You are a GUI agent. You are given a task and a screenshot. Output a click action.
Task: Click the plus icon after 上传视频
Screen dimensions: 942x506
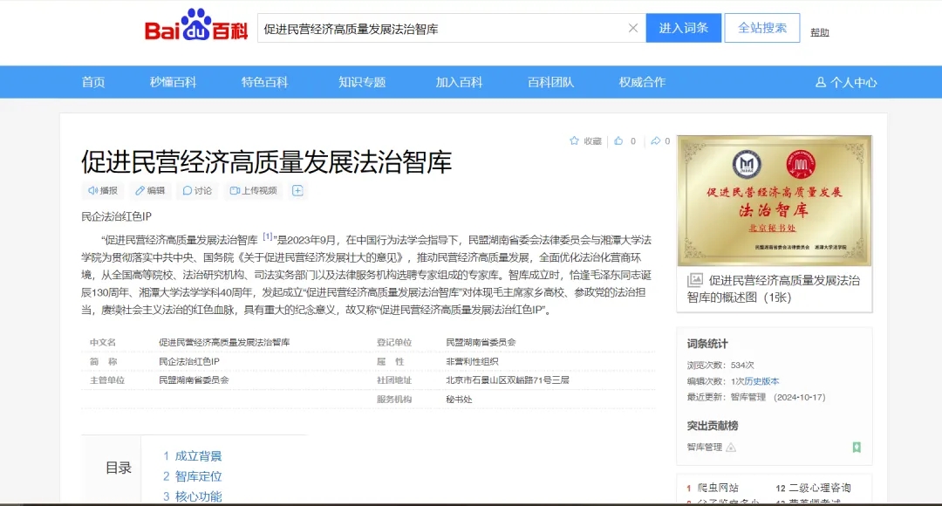[x=297, y=190]
